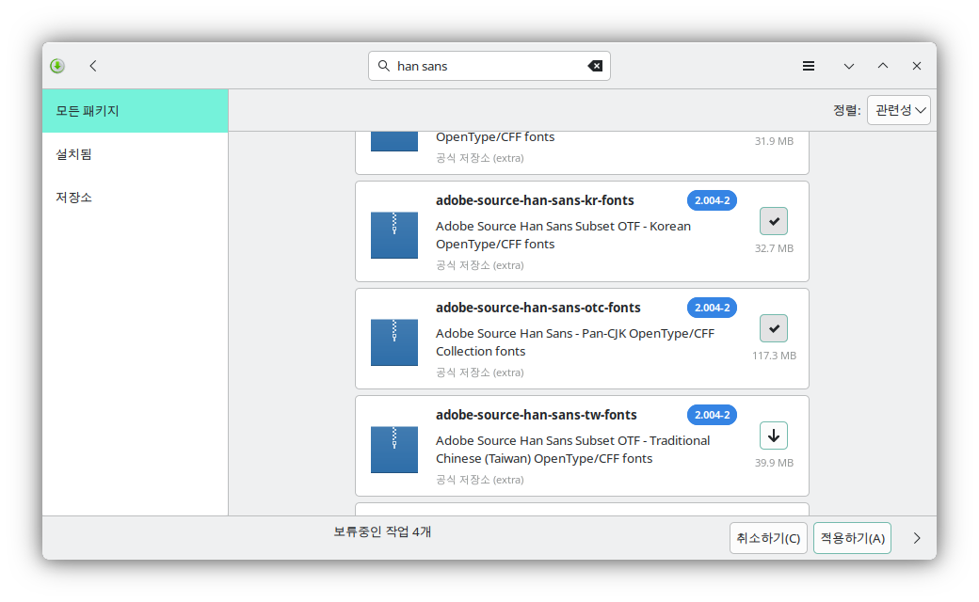Viewport: 979px width, 602px height.
Task: Select the 설치됨 sidebar category
Action: coord(136,154)
